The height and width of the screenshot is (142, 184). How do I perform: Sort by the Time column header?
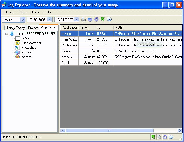[x=87, y=28]
